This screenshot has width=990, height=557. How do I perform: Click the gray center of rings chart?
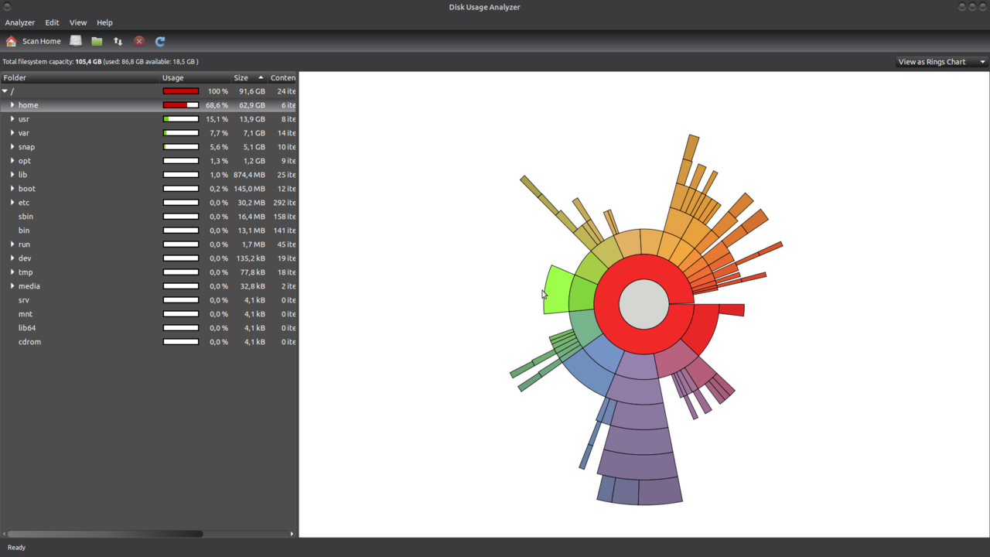(644, 304)
